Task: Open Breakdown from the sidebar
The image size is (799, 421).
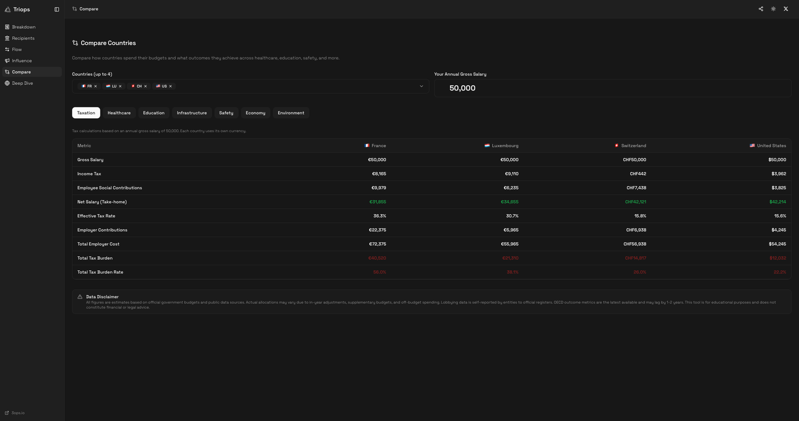Action: pos(23,27)
